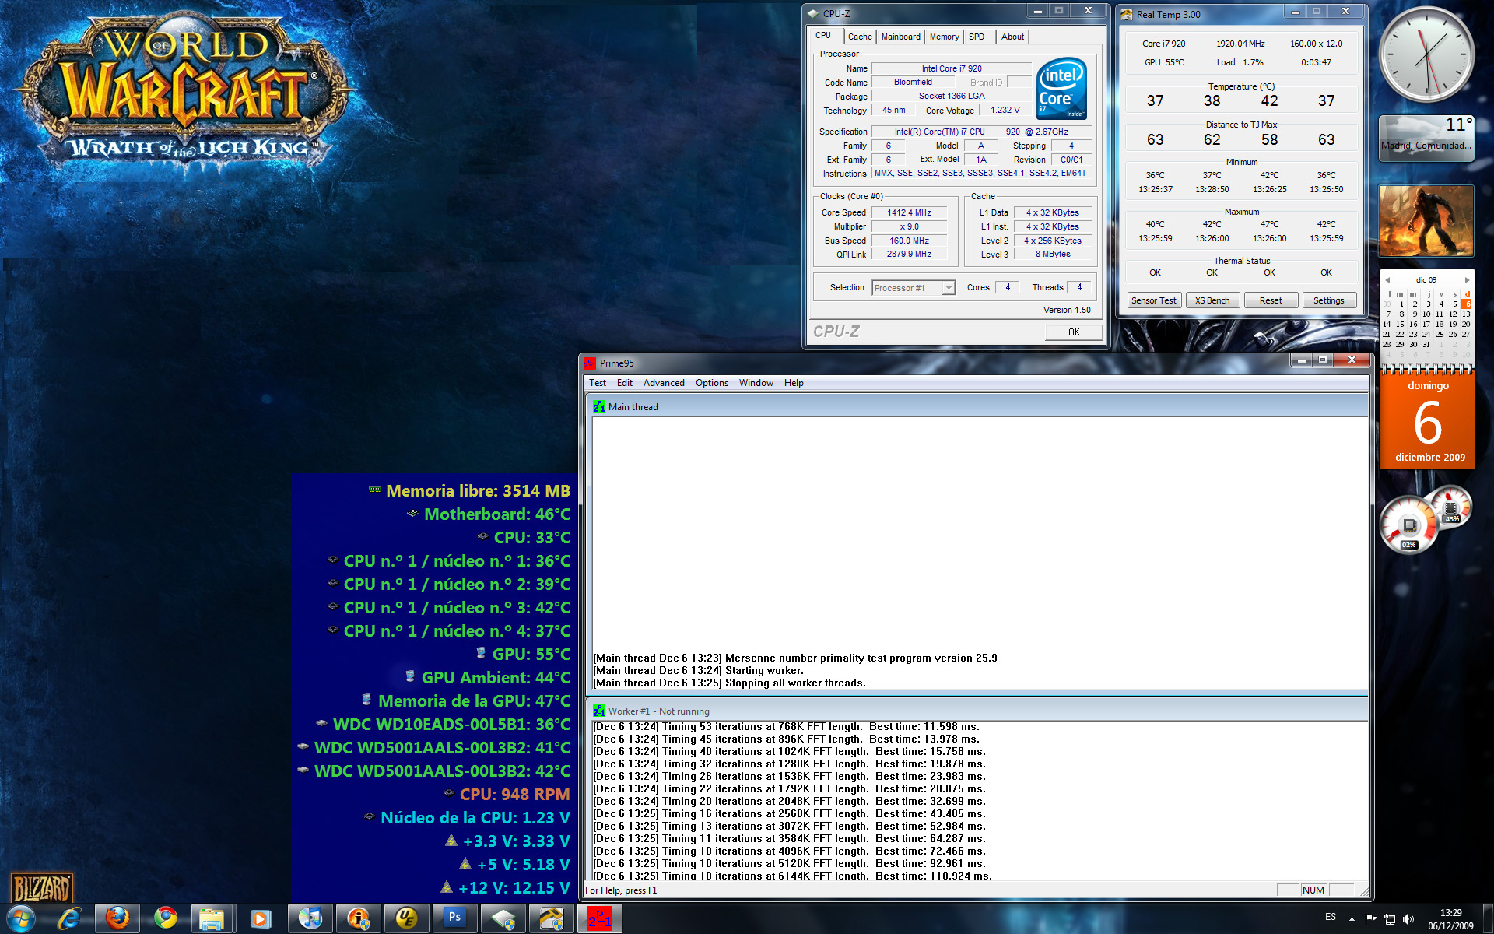Open the network tray icon
1494x934 pixels.
[x=1390, y=918]
